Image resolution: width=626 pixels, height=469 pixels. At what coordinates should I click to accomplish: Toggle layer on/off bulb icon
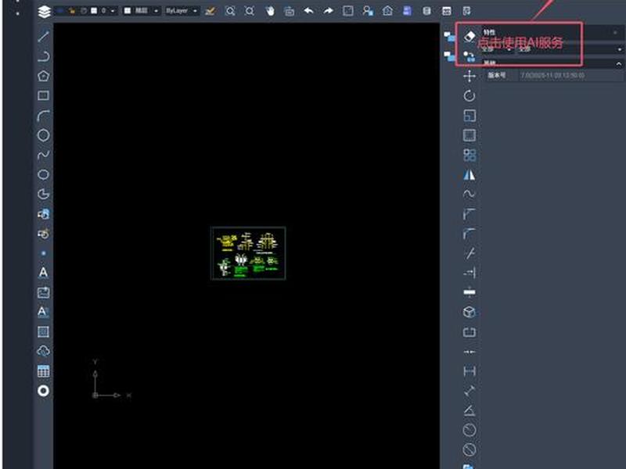pyautogui.click(x=60, y=11)
